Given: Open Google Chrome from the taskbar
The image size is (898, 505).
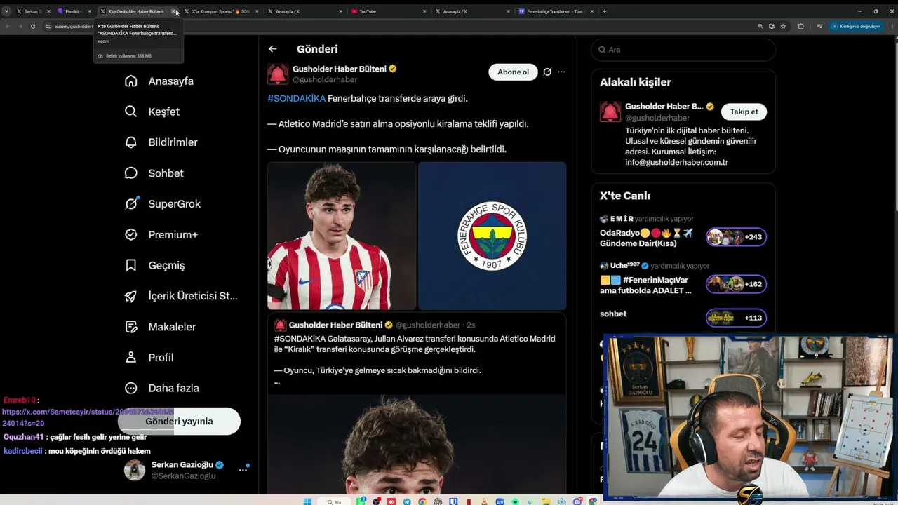Looking at the screenshot, I should (422, 501).
